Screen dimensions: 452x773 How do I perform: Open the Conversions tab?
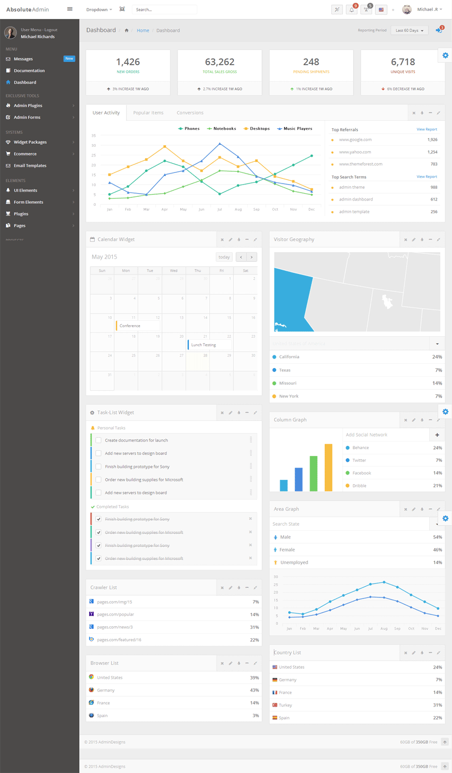[x=190, y=113]
